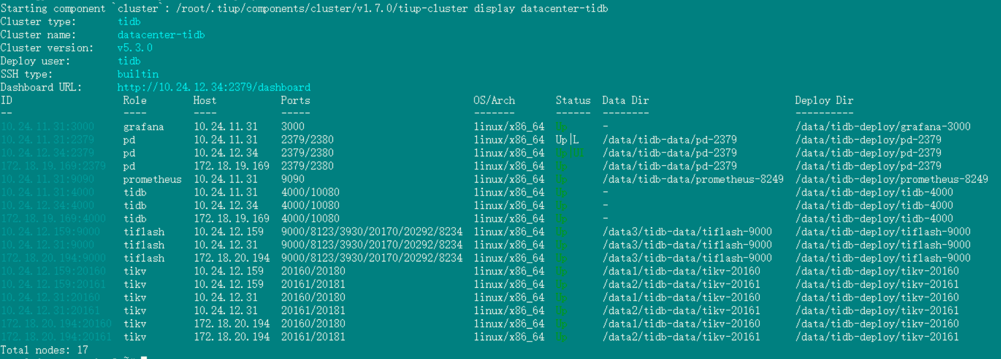Click the Data Dir column header

click(625, 100)
